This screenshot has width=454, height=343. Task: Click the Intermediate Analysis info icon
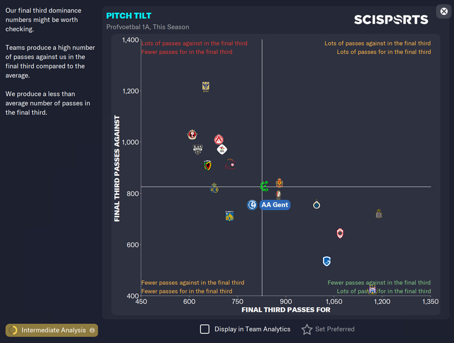click(92, 330)
